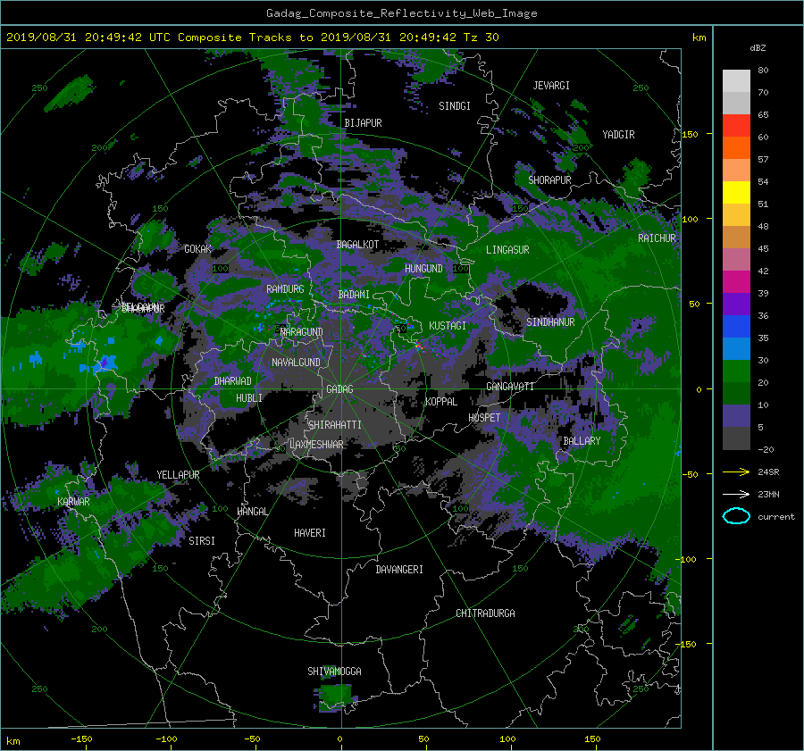Select the magenta 39 dBZ legend swatch

(736, 281)
